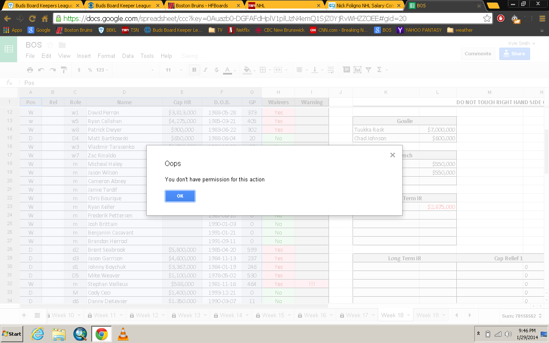Toggle italic formatting
The width and height of the screenshot is (549, 343).
205,70
